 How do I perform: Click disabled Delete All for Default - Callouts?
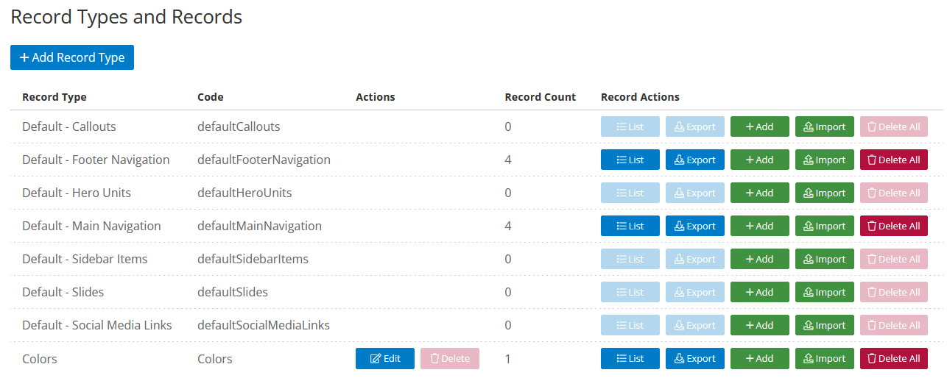click(894, 126)
